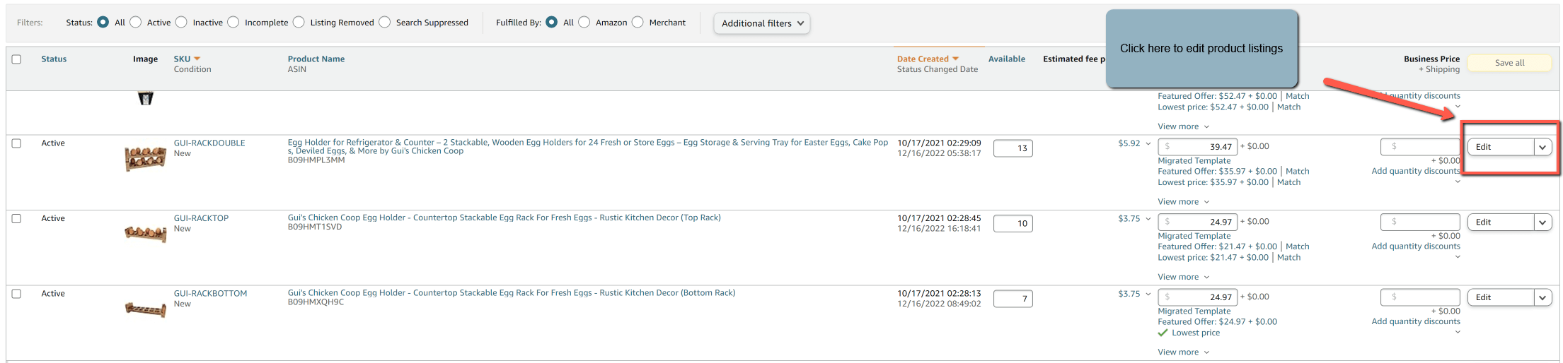Open Edit dropdown arrow for GUI-RACKTOP
The image size is (1563, 363).
click(1542, 222)
